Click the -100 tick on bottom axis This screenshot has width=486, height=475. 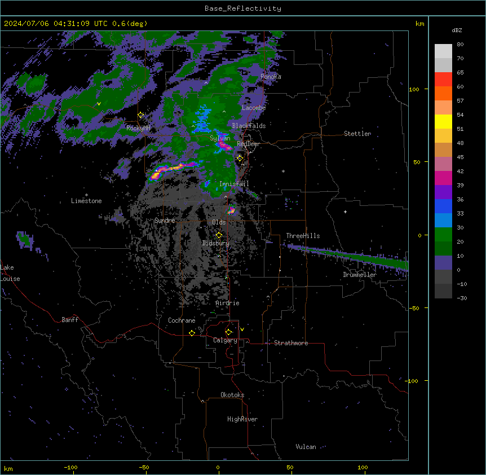click(x=70, y=467)
